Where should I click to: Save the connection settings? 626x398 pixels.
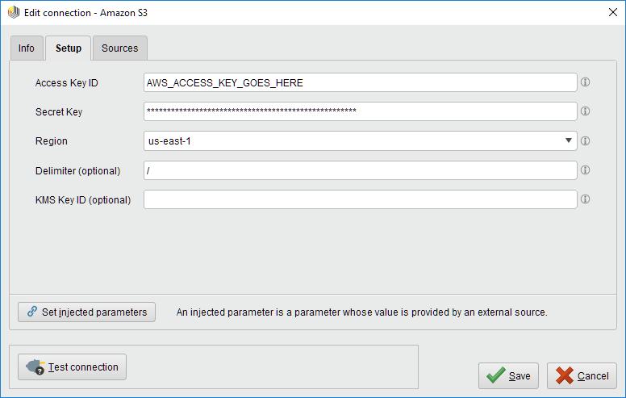point(509,375)
